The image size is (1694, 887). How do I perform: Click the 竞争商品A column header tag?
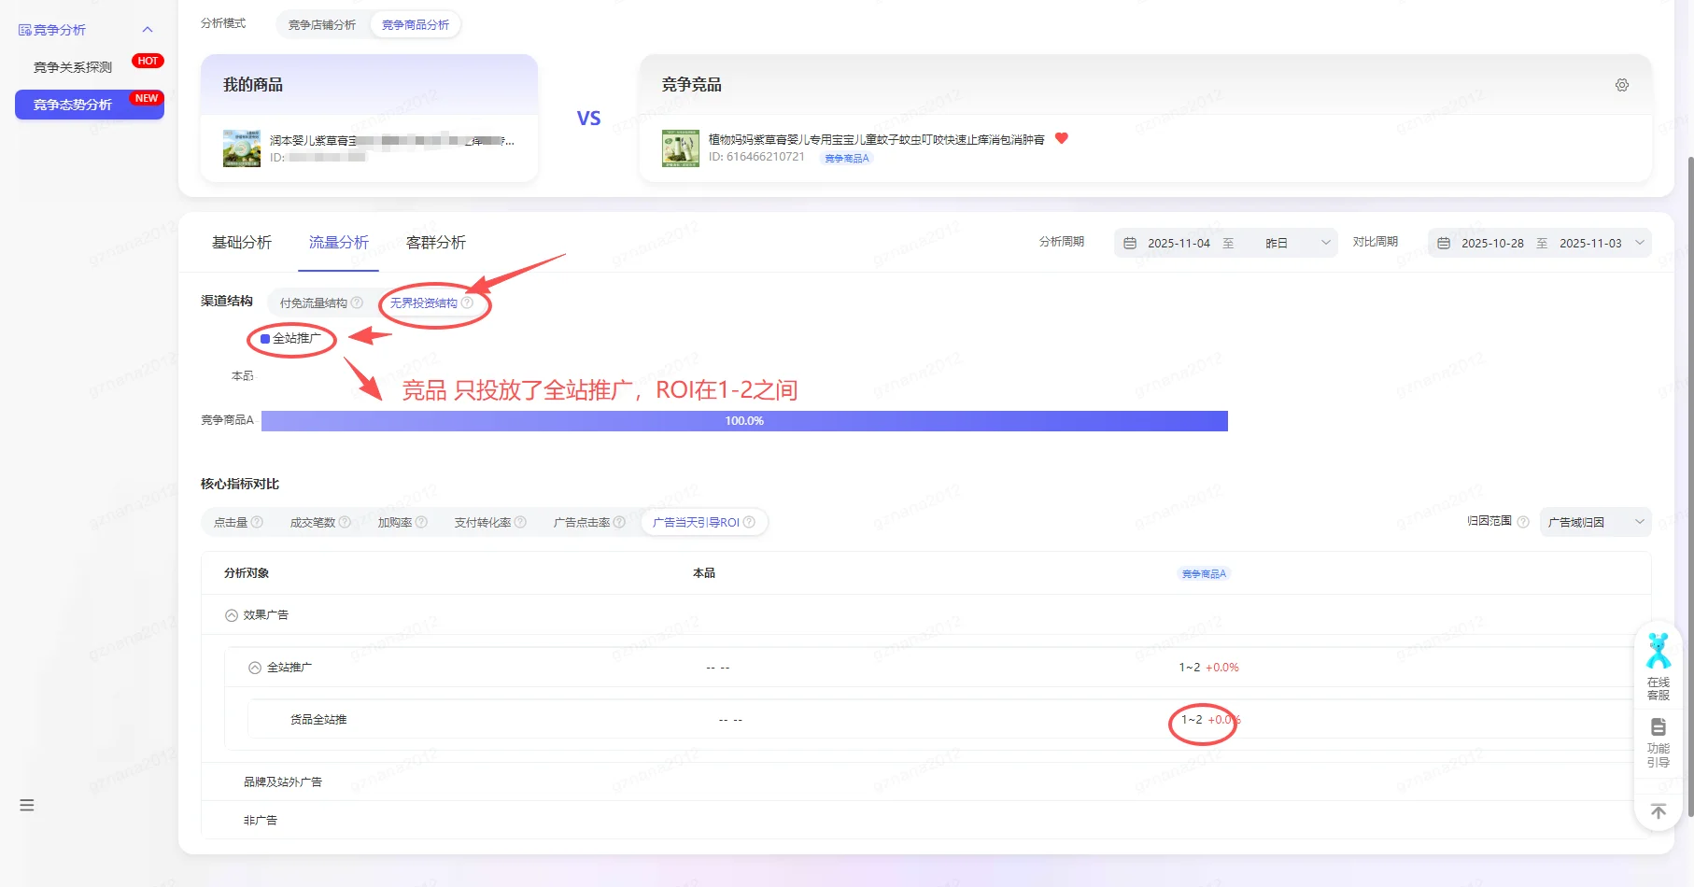click(x=1204, y=573)
